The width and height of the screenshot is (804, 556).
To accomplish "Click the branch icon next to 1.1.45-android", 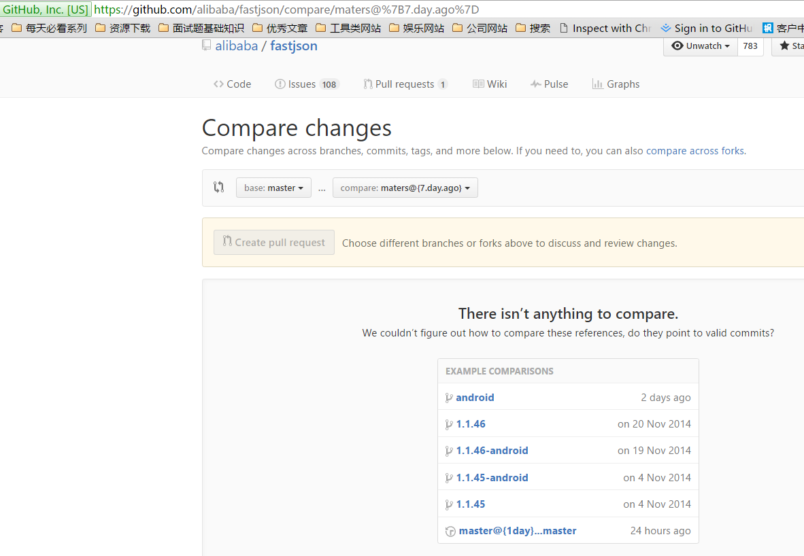I will click(x=449, y=478).
